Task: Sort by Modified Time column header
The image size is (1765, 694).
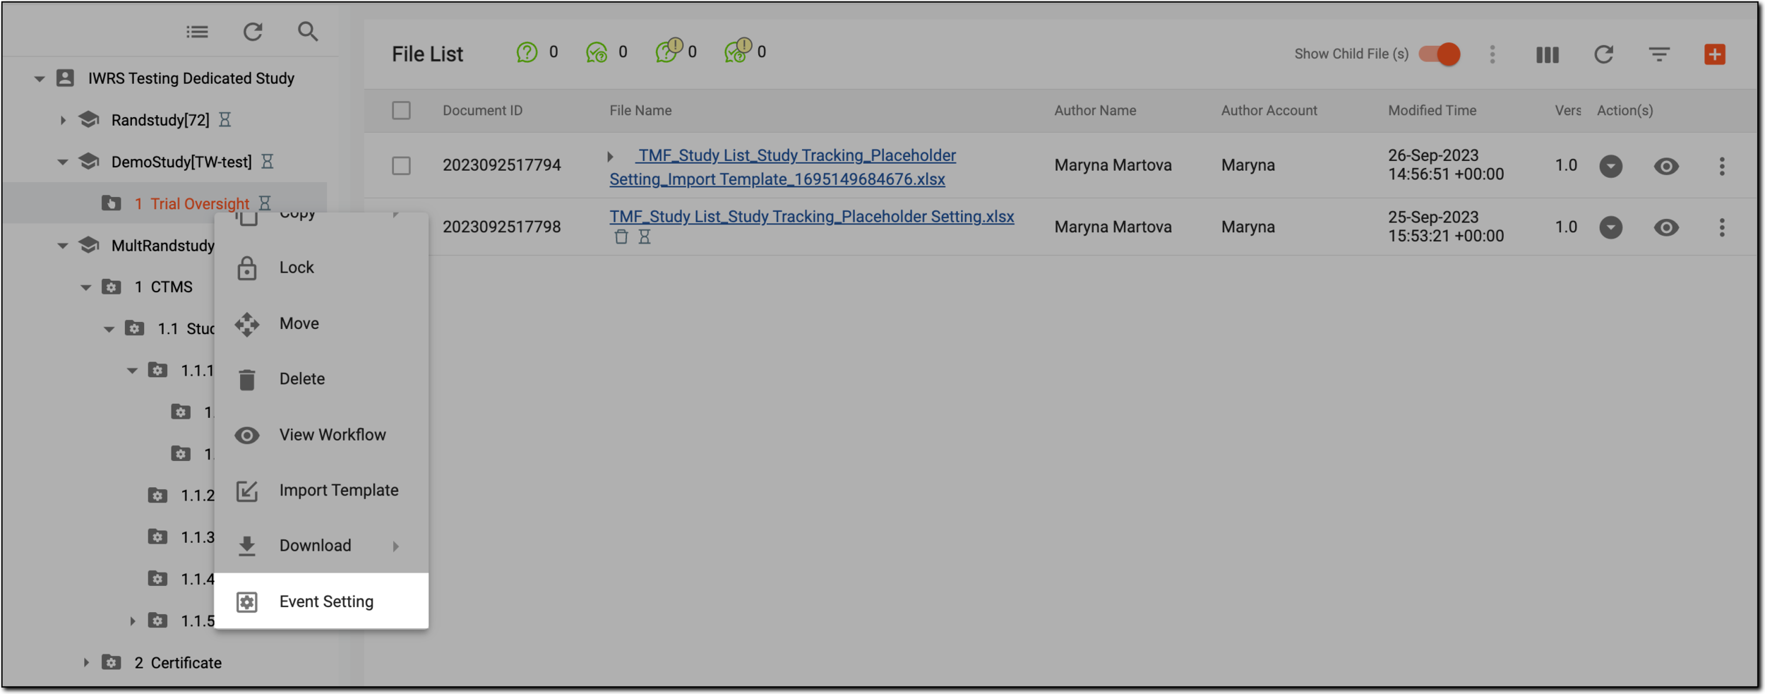Action: pos(1432,111)
